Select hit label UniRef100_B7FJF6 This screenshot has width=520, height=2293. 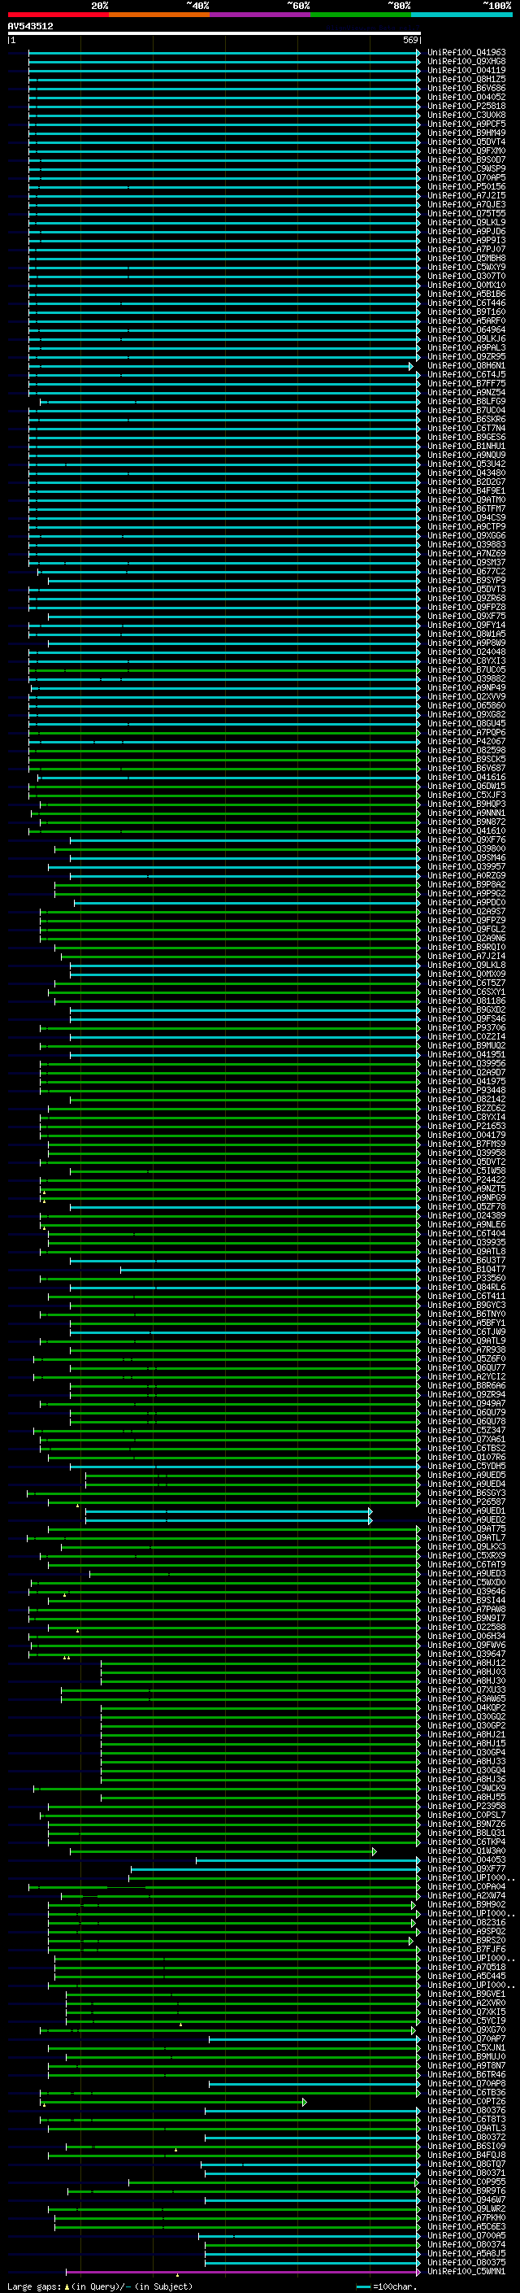[466, 1950]
